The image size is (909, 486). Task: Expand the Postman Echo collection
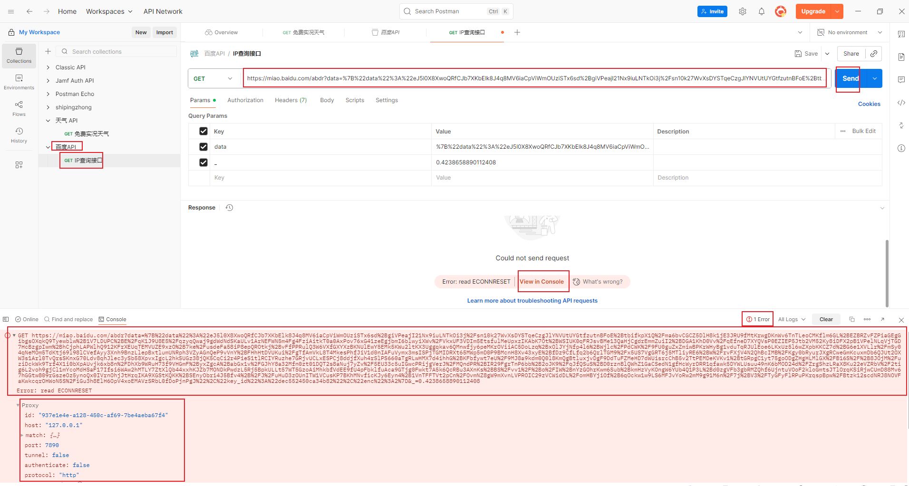point(48,94)
